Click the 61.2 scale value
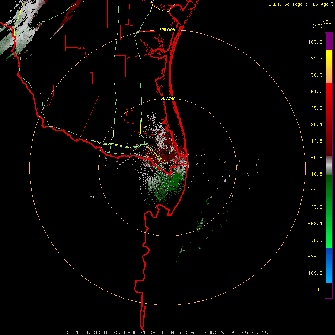 tap(317, 92)
